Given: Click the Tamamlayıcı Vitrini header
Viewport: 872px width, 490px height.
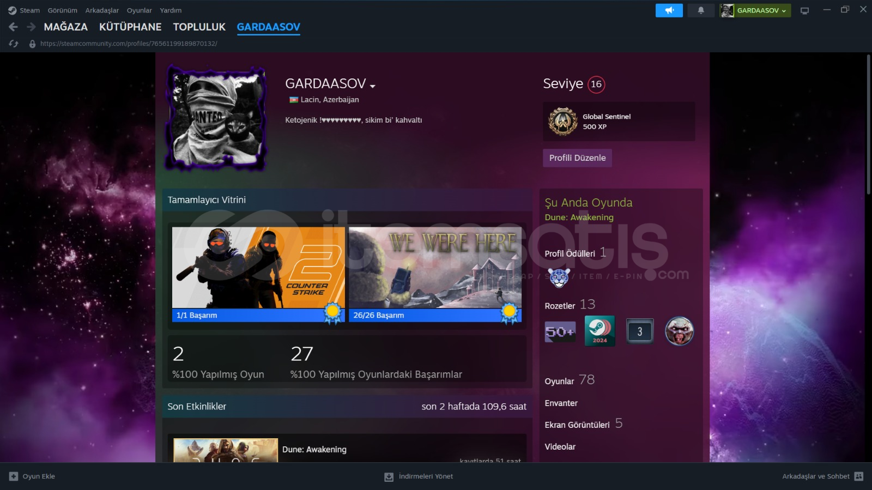Looking at the screenshot, I should 207,200.
